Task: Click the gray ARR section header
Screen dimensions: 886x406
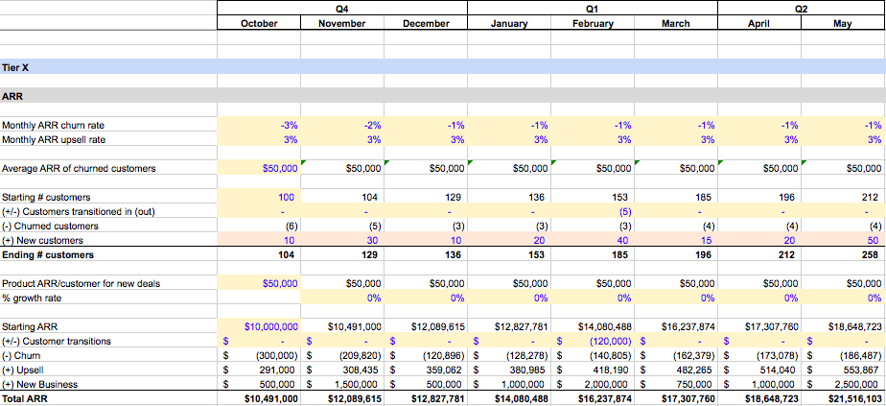Action: point(13,96)
